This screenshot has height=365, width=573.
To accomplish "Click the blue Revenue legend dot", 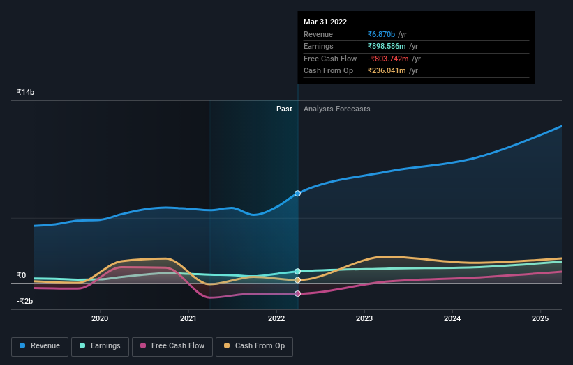I will [x=22, y=345].
